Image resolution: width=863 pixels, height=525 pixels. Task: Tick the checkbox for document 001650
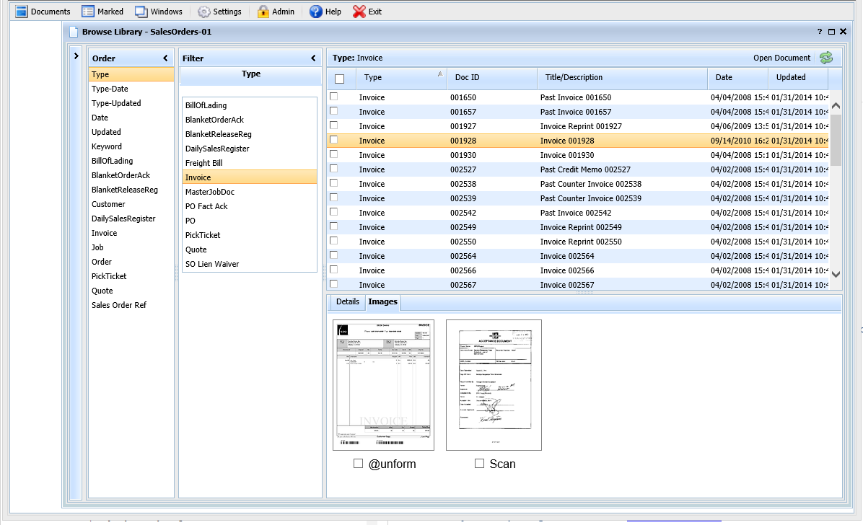pyautogui.click(x=334, y=97)
